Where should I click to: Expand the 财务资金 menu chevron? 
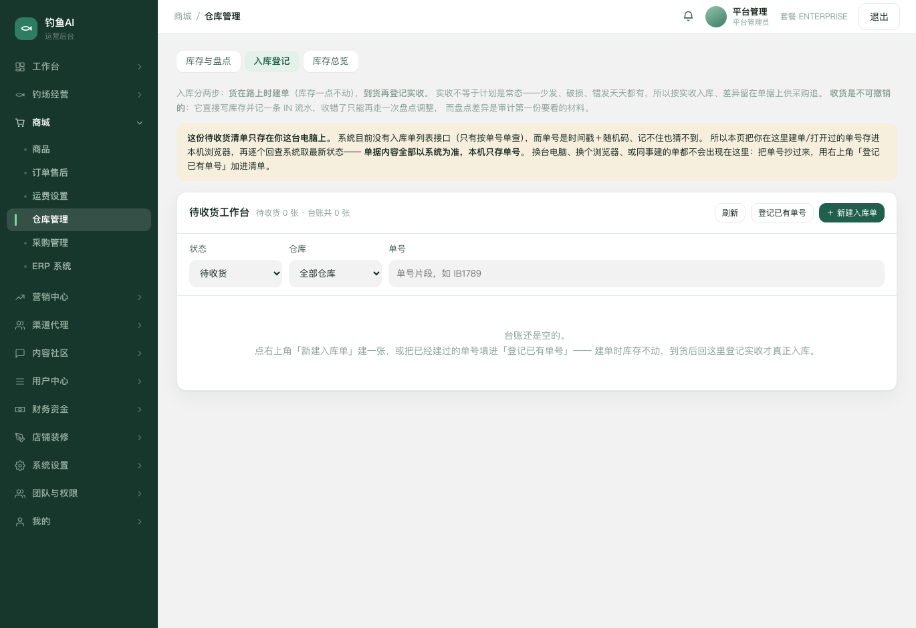[x=140, y=410]
